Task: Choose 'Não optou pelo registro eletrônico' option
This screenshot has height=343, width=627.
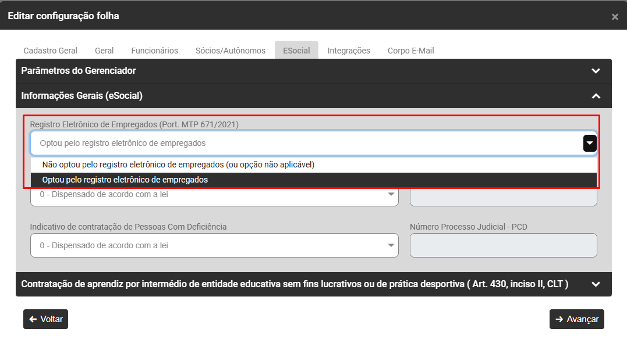Action: coord(313,165)
